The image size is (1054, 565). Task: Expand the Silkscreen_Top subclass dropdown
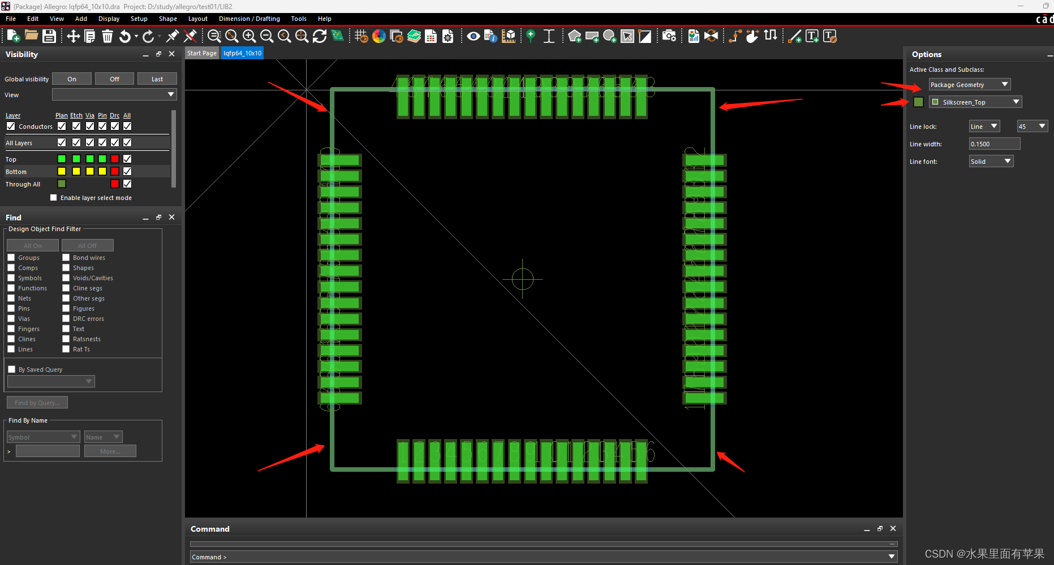click(975, 102)
